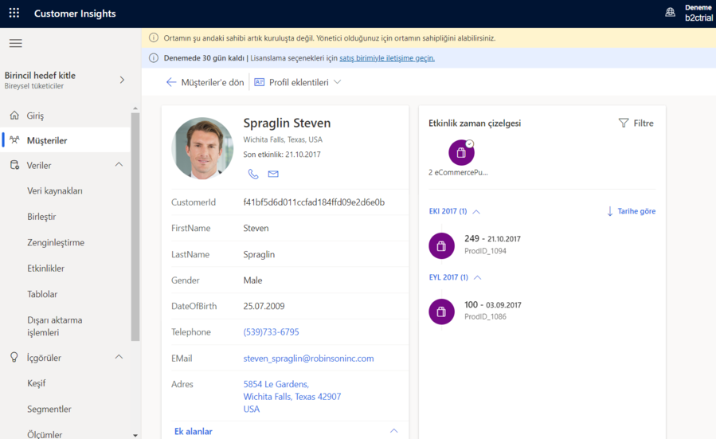Viewport: 716px width, 439px height.
Task: Click the email envelope icon under profile
Action: tap(273, 174)
